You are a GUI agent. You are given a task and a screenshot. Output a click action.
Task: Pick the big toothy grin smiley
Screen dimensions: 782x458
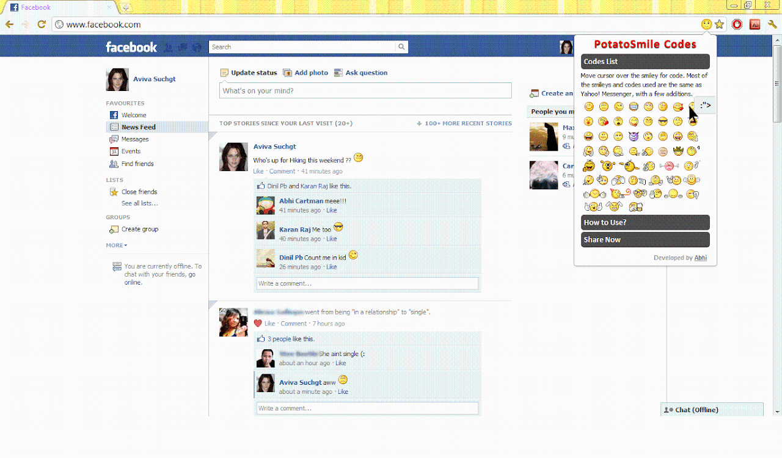click(634, 106)
